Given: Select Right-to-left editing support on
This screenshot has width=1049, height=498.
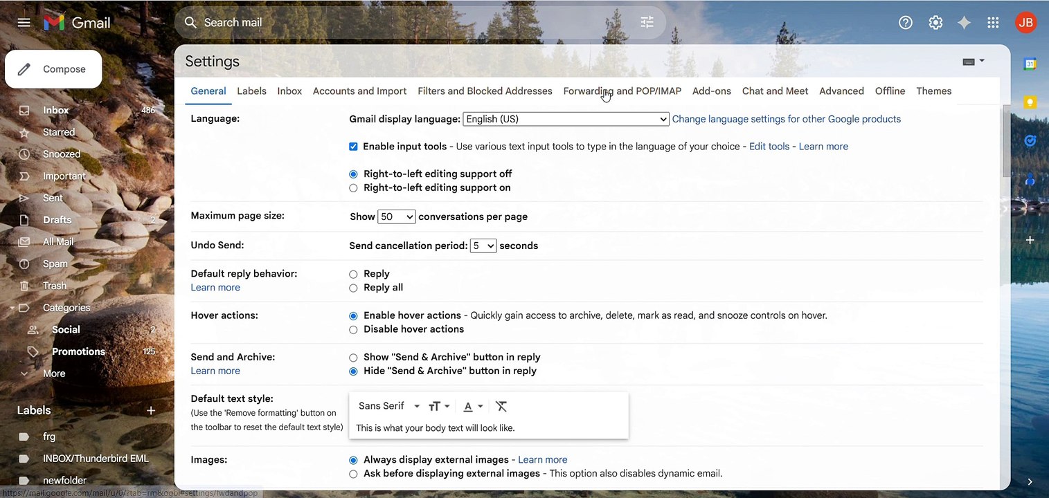Looking at the screenshot, I should click(x=353, y=188).
